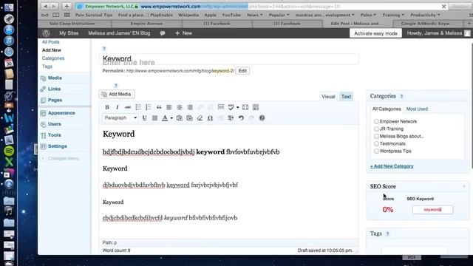The width and height of the screenshot is (473, 266).
Task: Switch editor to Text tab
Action: (x=346, y=97)
